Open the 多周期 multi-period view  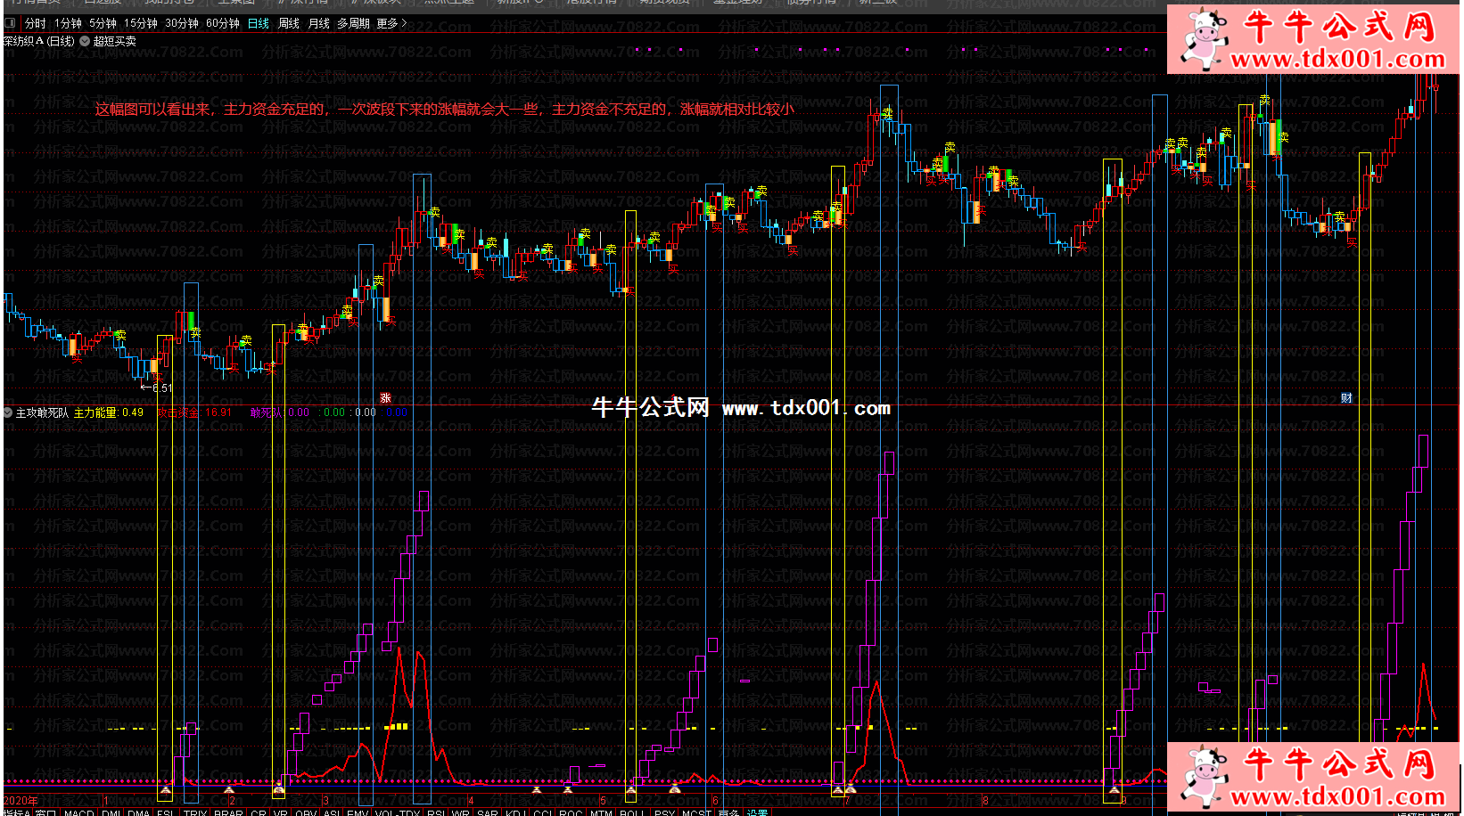(353, 23)
